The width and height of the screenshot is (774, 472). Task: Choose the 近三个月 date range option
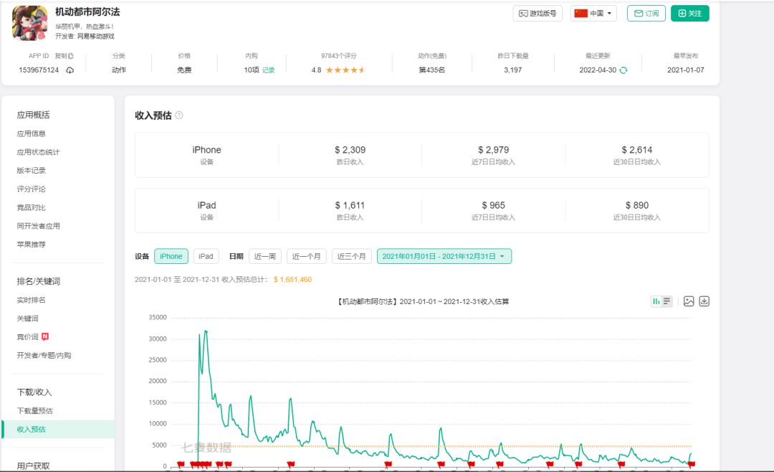pos(351,256)
